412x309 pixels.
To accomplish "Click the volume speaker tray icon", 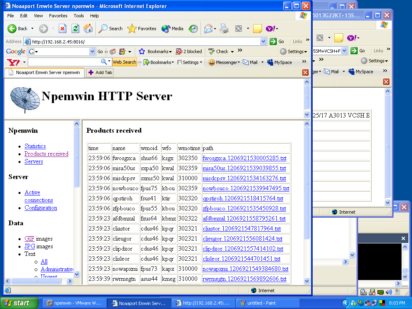I will tap(389, 292).
